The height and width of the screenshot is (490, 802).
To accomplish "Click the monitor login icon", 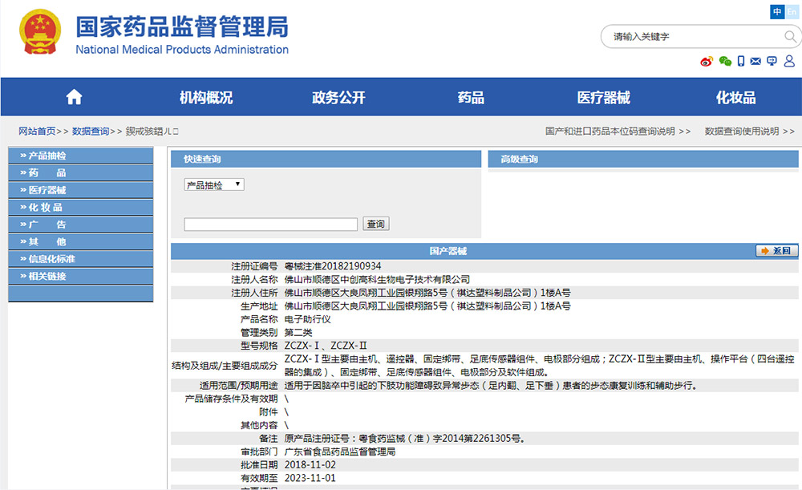I will click(772, 62).
